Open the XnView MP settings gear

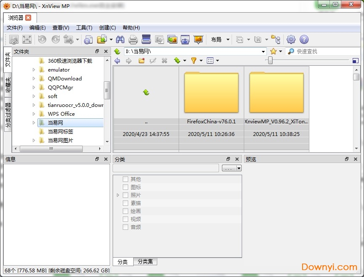tap(291, 39)
